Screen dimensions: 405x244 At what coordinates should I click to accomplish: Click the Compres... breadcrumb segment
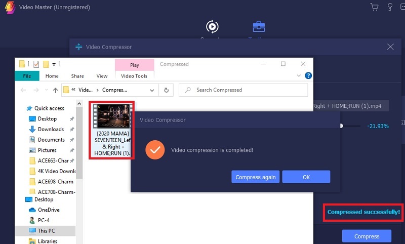coord(115,90)
